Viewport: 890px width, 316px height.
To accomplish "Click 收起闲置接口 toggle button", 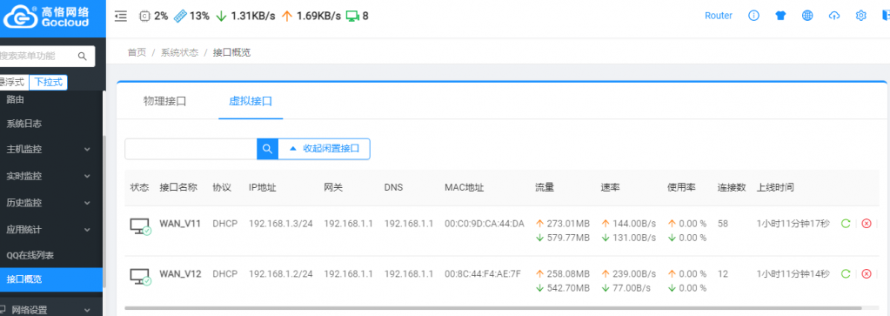I will tap(325, 149).
